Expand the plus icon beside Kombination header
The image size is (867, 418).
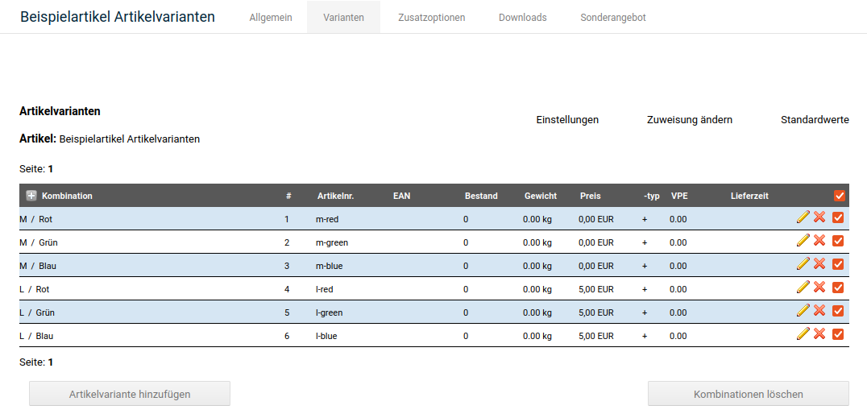(x=31, y=196)
